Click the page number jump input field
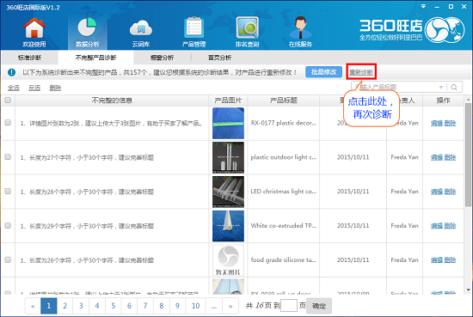This screenshot has height=317, width=473. tap(289, 306)
